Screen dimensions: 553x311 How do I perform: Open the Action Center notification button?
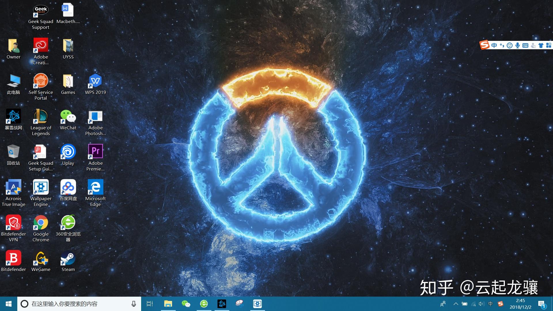[x=541, y=304]
